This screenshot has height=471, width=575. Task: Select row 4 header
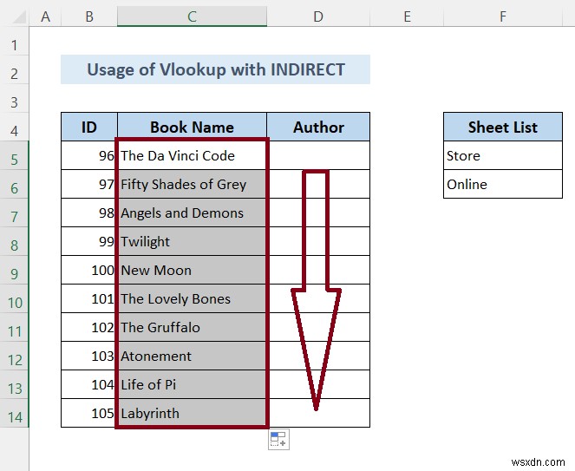14,127
